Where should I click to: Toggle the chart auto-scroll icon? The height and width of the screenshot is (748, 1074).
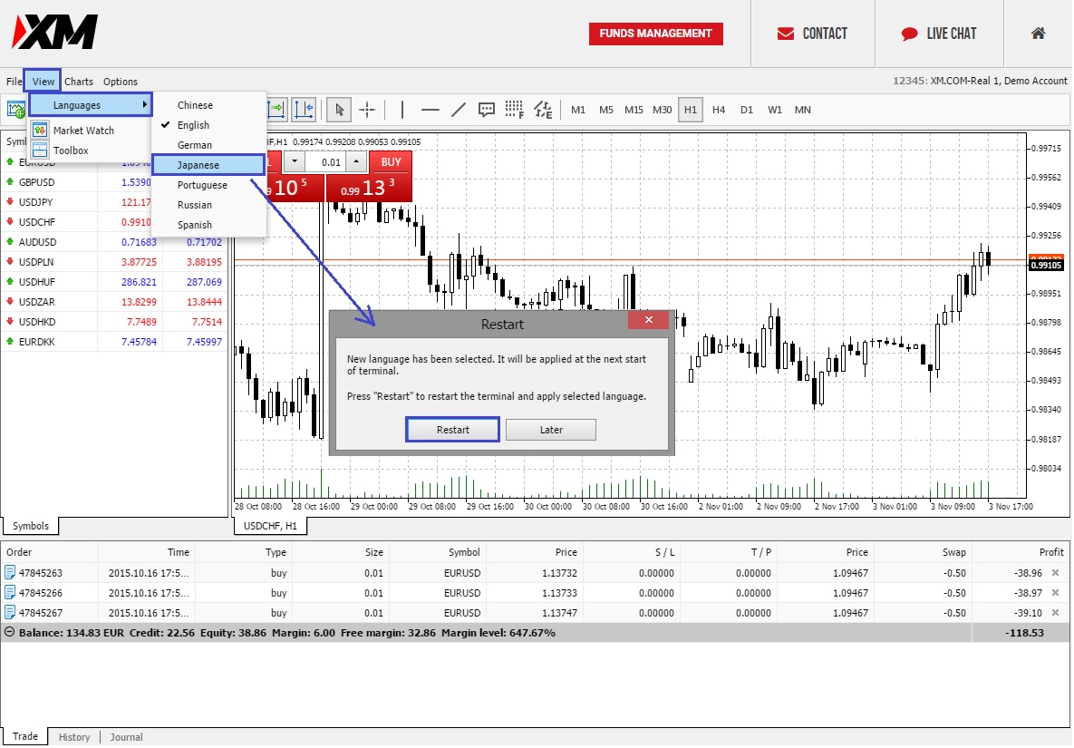tap(276, 110)
